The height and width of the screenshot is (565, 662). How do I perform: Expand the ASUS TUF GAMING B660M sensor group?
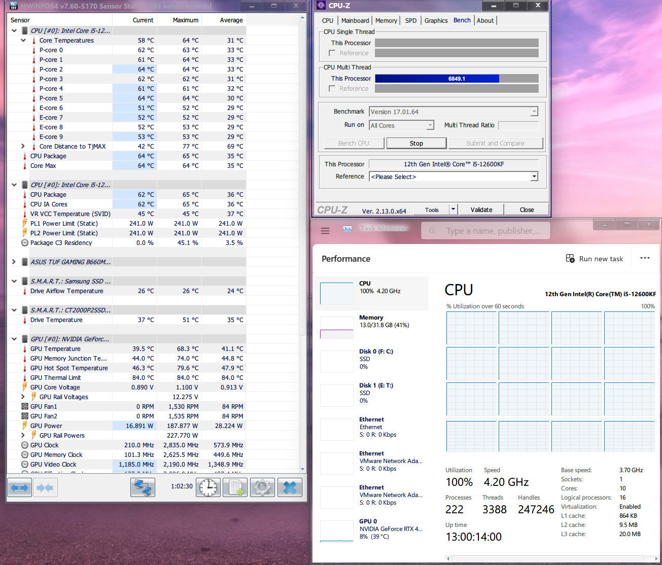14,262
